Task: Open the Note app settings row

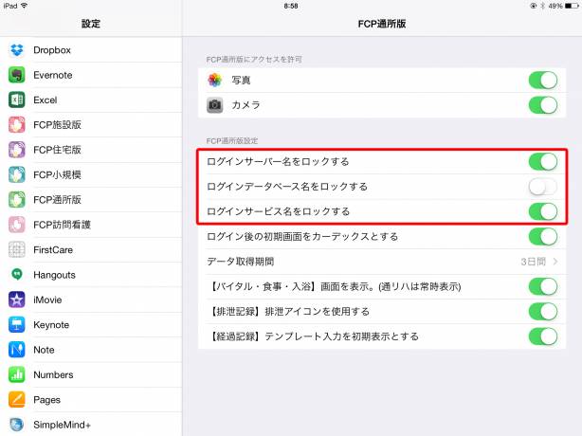Action: [44, 350]
